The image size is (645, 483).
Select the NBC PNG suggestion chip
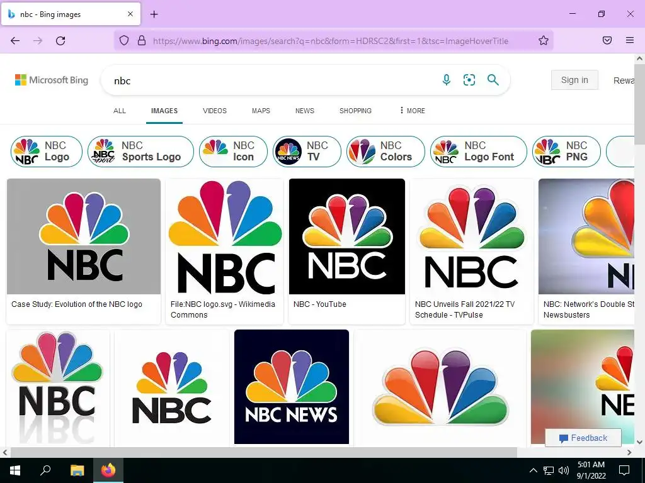point(566,152)
